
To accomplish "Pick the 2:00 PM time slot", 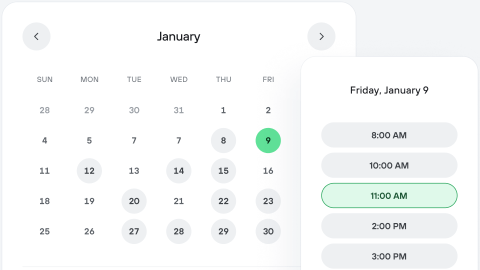I will tap(389, 226).
